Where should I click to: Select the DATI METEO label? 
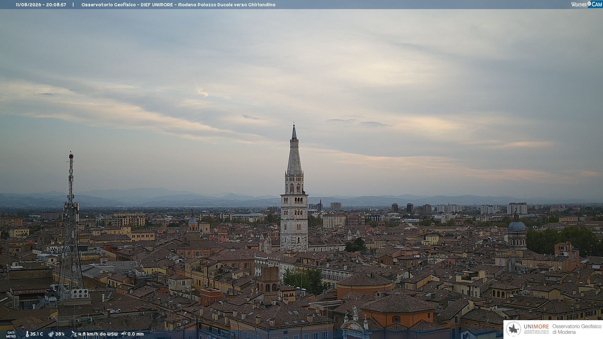(11, 334)
